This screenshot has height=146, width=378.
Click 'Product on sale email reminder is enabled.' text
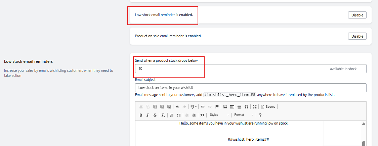click(x=168, y=36)
